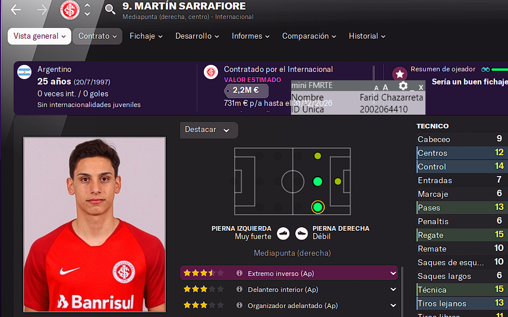This screenshot has width=508, height=317.
Task: Click the 2,2M € estimated value tag
Action: click(x=246, y=90)
